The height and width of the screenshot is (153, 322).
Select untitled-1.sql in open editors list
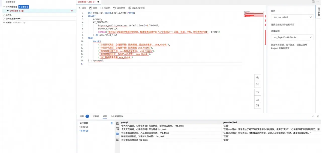(17, 11)
